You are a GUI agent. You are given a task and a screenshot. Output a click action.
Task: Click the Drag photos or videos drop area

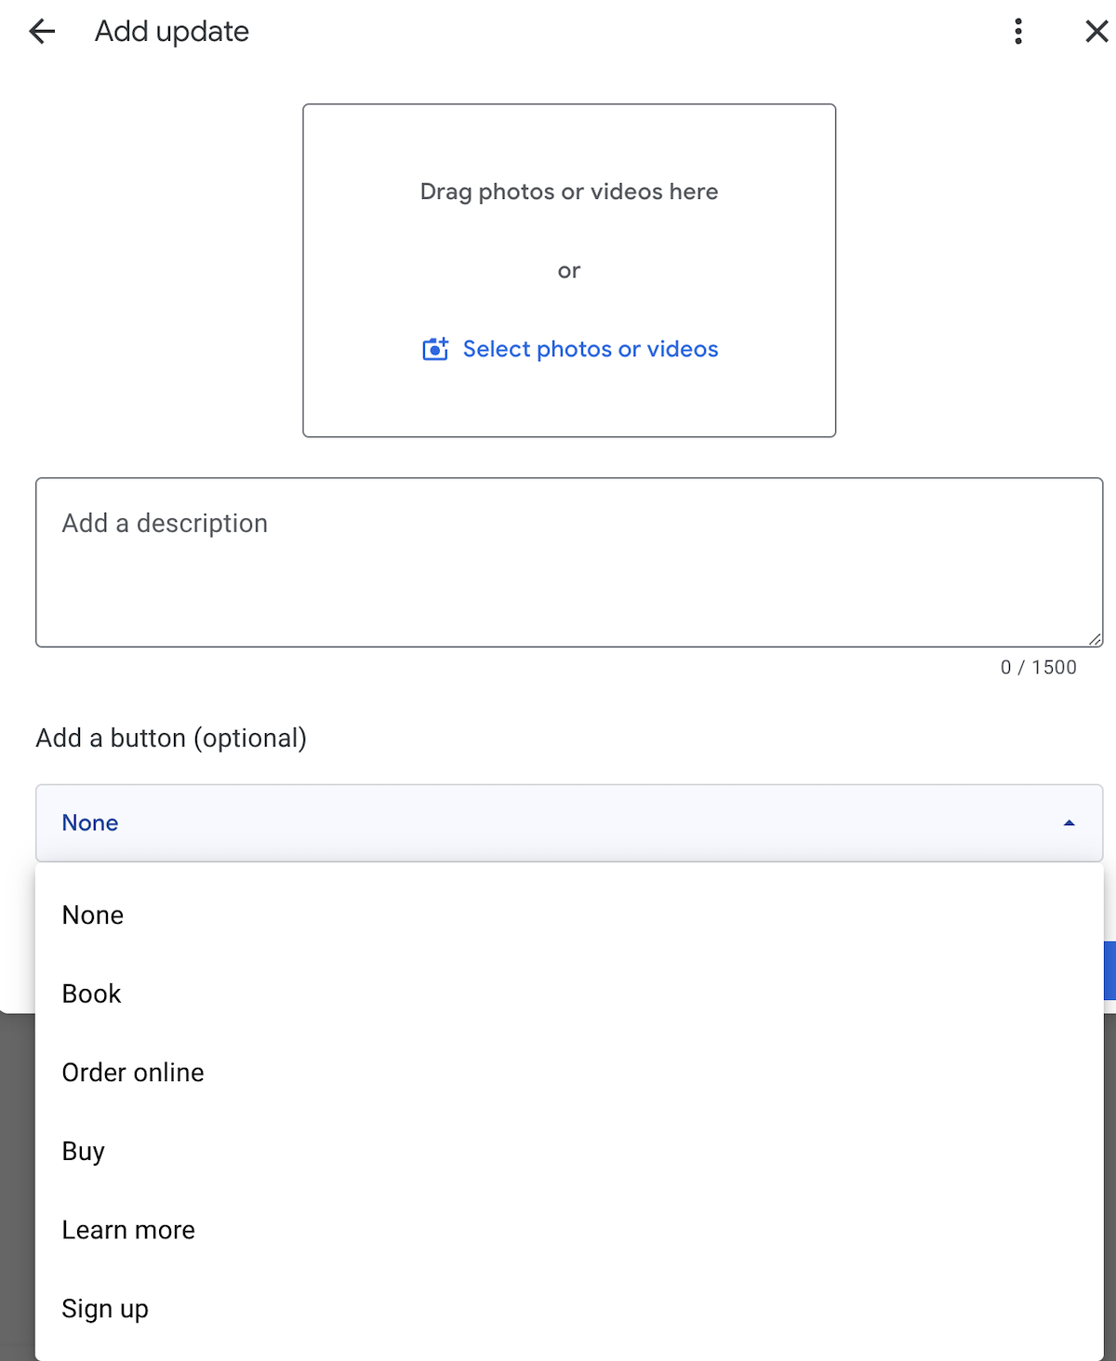click(x=569, y=271)
